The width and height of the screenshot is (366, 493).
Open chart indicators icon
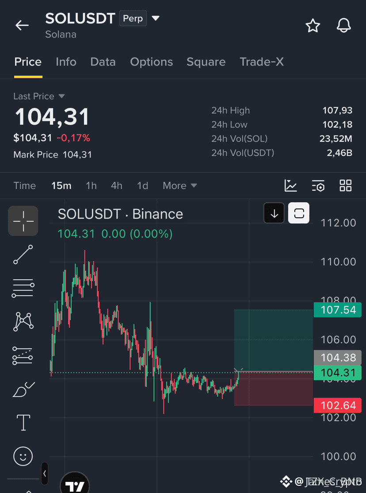290,185
